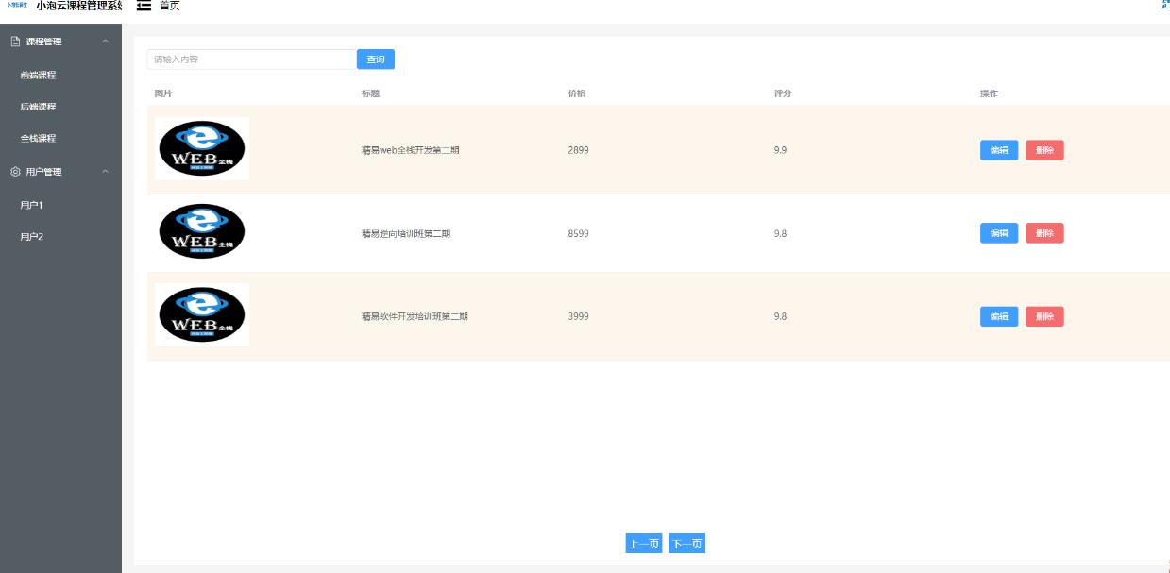The height and width of the screenshot is (573, 1170).
Task: Click the small logo in top-left corner
Action: coord(17,6)
